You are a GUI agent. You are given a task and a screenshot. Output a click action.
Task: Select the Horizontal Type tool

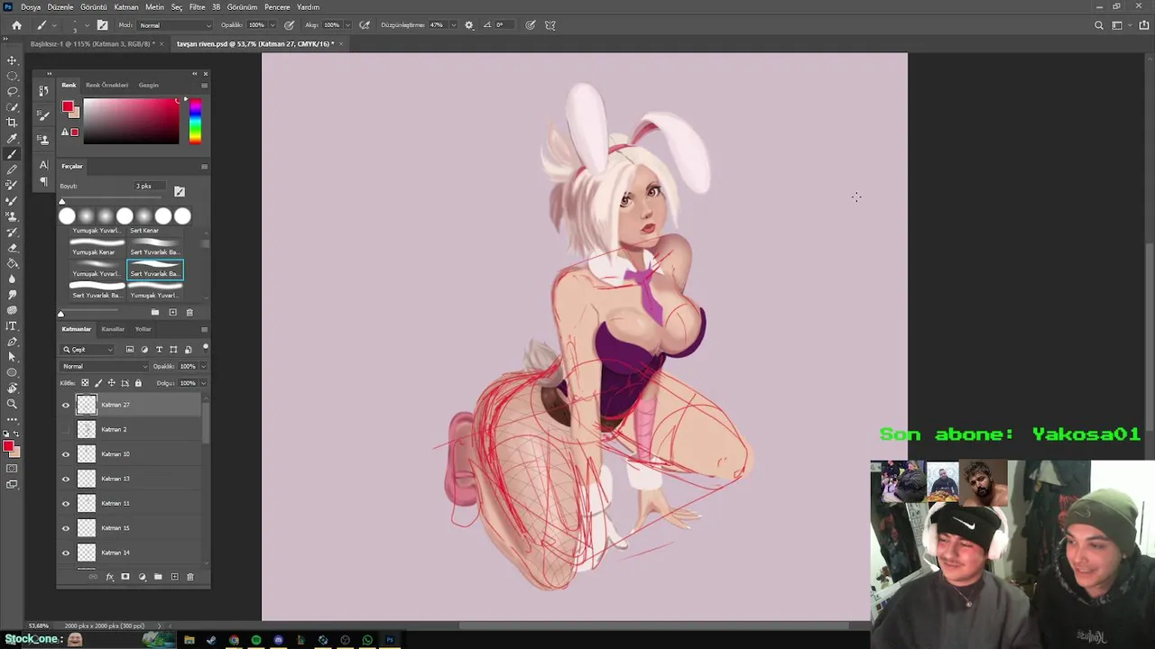click(x=12, y=325)
